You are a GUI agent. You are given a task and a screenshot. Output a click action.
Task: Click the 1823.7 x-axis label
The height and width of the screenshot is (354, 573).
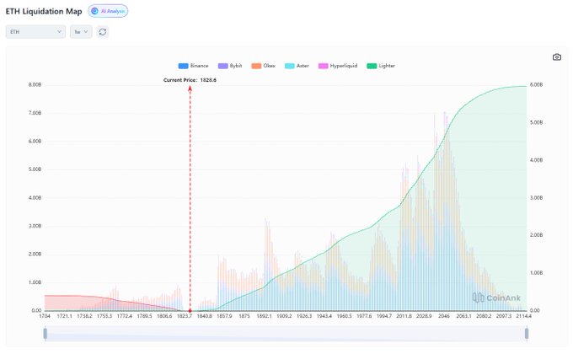185,316
